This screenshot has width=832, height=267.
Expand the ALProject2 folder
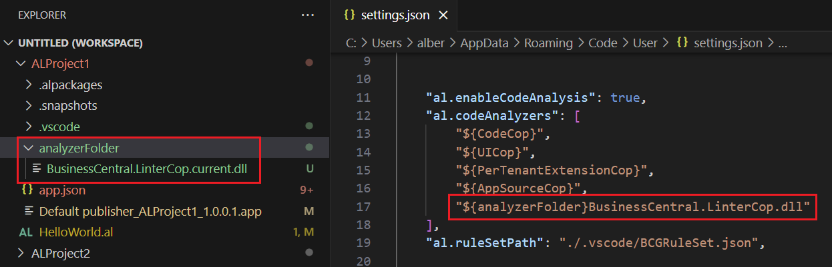(x=21, y=253)
